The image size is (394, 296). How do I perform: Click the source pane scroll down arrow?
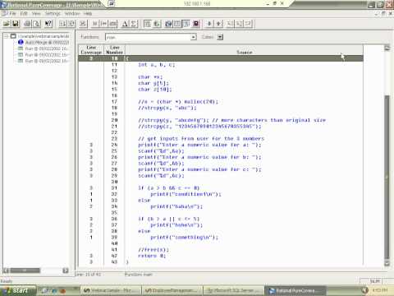387,263
